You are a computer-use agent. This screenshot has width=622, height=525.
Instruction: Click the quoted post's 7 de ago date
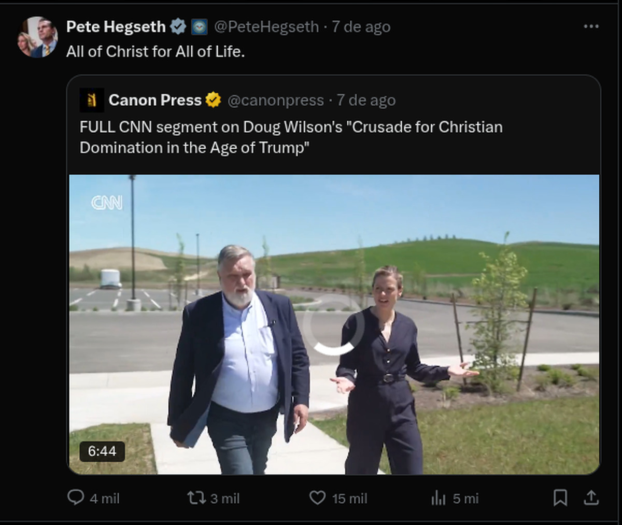point(366,101)
